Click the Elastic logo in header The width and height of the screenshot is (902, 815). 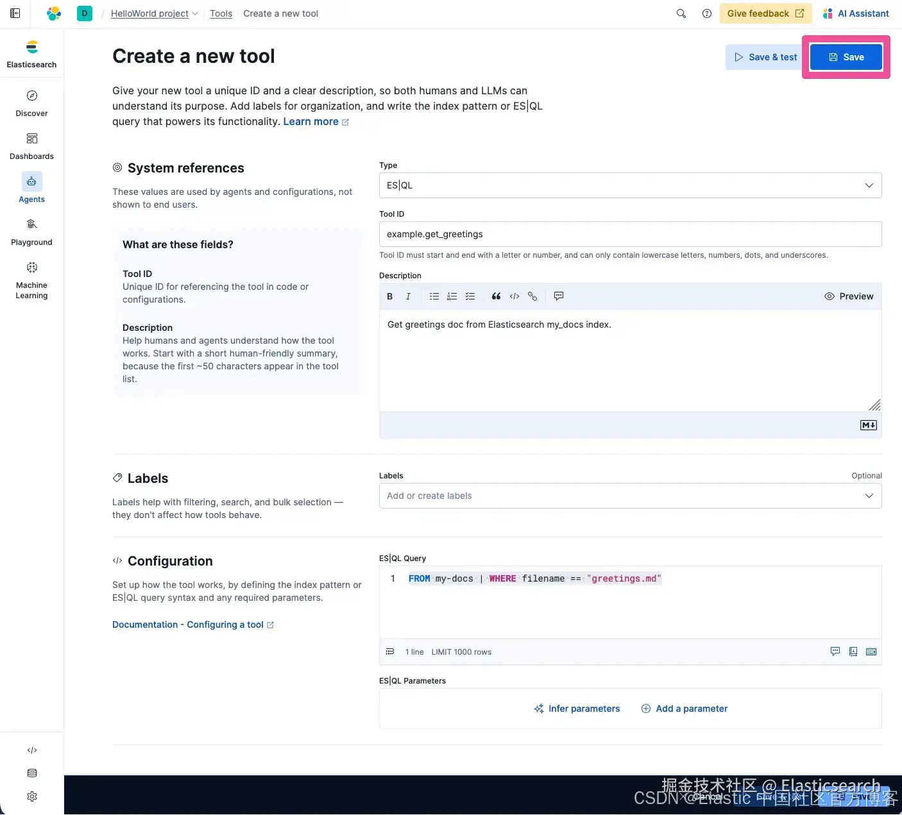(x=54, y=13)
